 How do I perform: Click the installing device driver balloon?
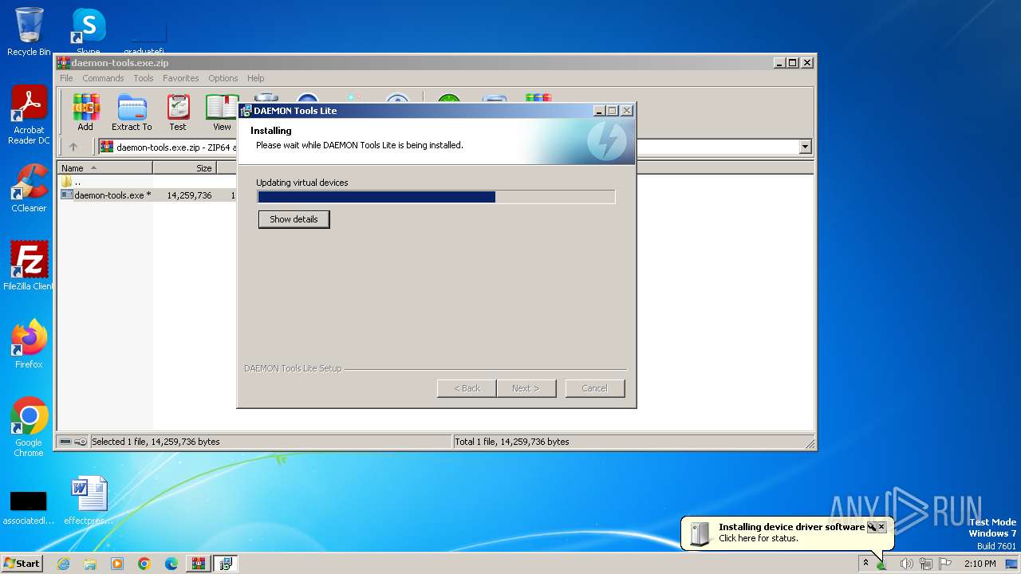coord(786,533)
